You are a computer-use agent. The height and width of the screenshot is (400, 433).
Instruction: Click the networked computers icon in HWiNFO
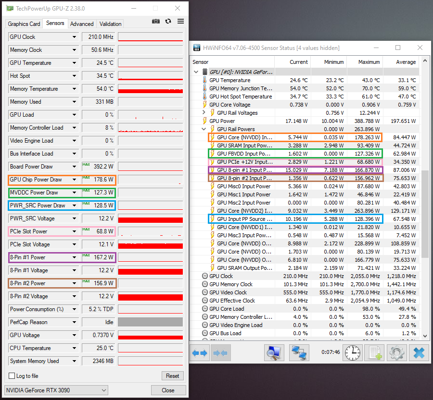(x=299, y=353)
